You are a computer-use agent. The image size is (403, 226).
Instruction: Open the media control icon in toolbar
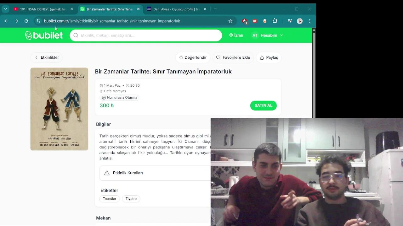290,21
